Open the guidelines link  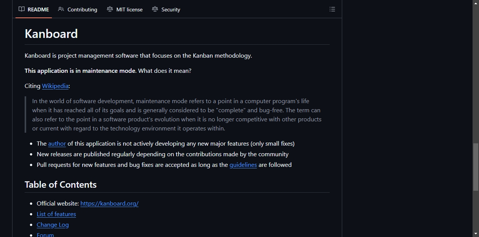243,165
